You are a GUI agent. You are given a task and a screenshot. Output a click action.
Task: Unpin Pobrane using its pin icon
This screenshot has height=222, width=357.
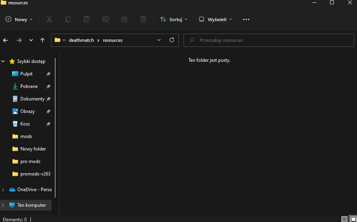pyautogui.click(x=48, y=87)
